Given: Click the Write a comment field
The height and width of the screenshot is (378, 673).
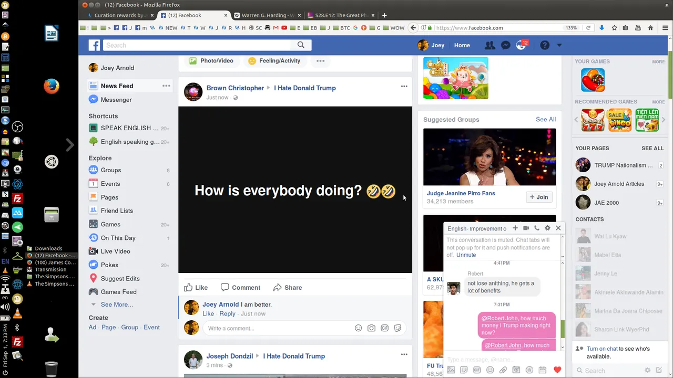Looking at the screenshot, I should [279, 328].
